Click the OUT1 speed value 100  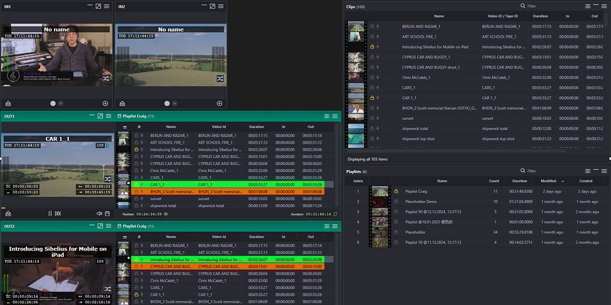point(100,145)
